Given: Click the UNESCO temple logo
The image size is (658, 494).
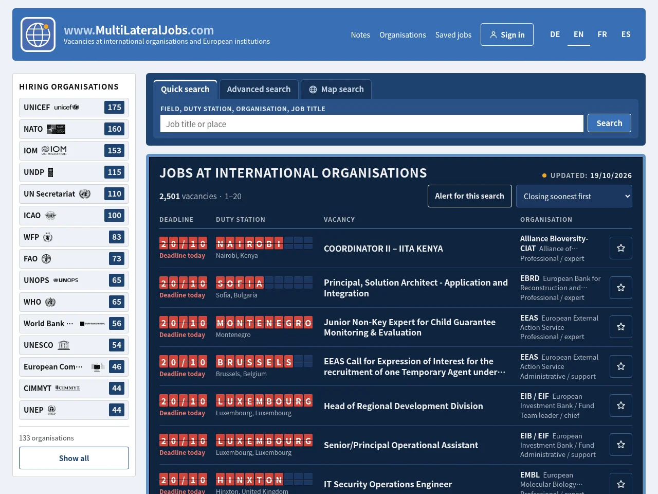Looking at the screenshot, I should tap(64, 345).
